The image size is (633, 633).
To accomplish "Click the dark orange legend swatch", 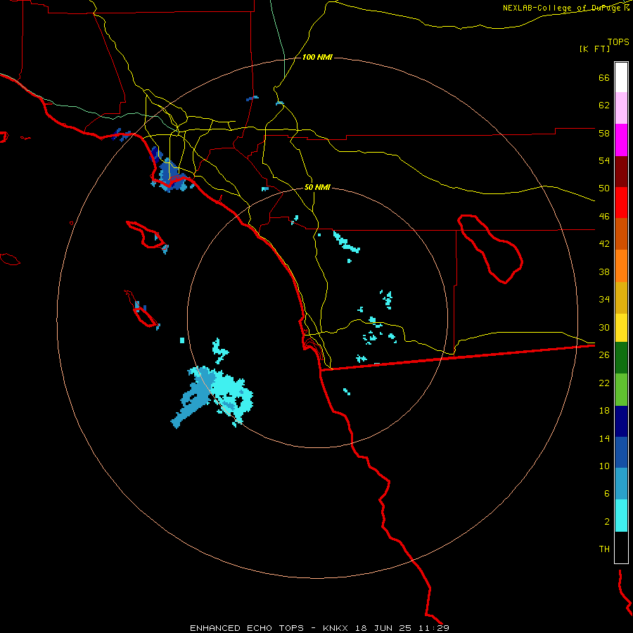I will (621, 234).
